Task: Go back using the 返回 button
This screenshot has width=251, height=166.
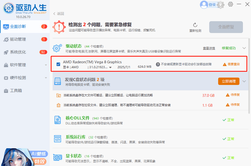Action: point(59,14)
